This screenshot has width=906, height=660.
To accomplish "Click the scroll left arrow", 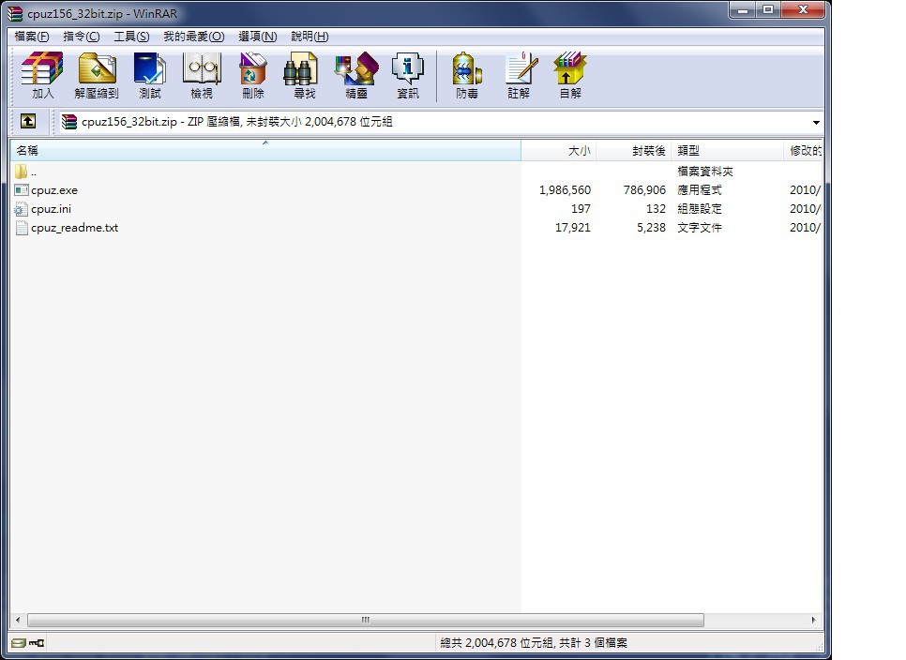I will pyautogui.click(x=18, y=620).
